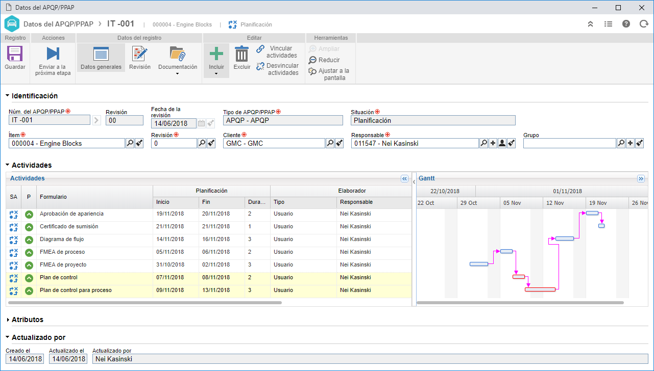The width and height of the screenshot is (654, 371).
Task: Select Diagrama de flujo row
Action: [x=208, y=240]
